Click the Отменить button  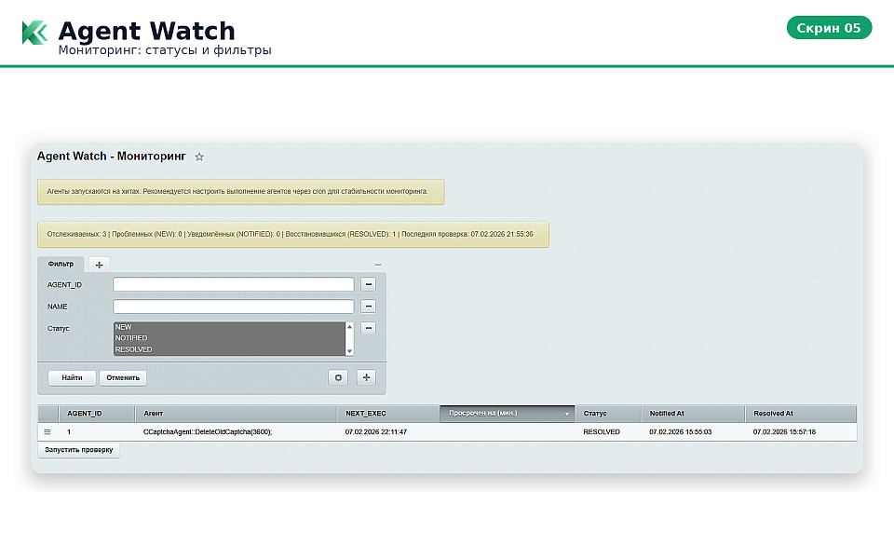(x=123, y=377)
